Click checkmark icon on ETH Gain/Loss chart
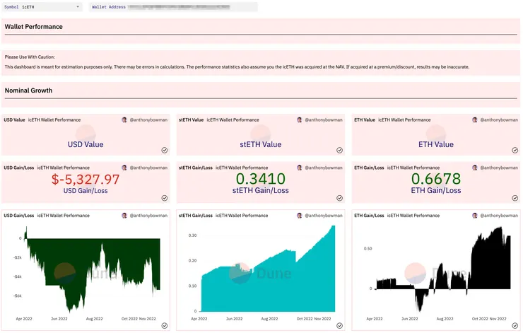The height and width of the screenshot is (333, 523). (515, 326)
